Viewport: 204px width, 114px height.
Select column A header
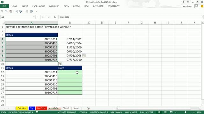pyautogui.click(x=32, y=23)
